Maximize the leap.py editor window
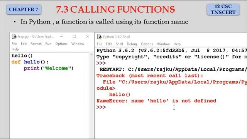 click(74, 36)
